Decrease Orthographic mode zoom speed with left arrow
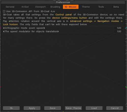Screen dimensions: 127x112 click(x=4, y=28)
